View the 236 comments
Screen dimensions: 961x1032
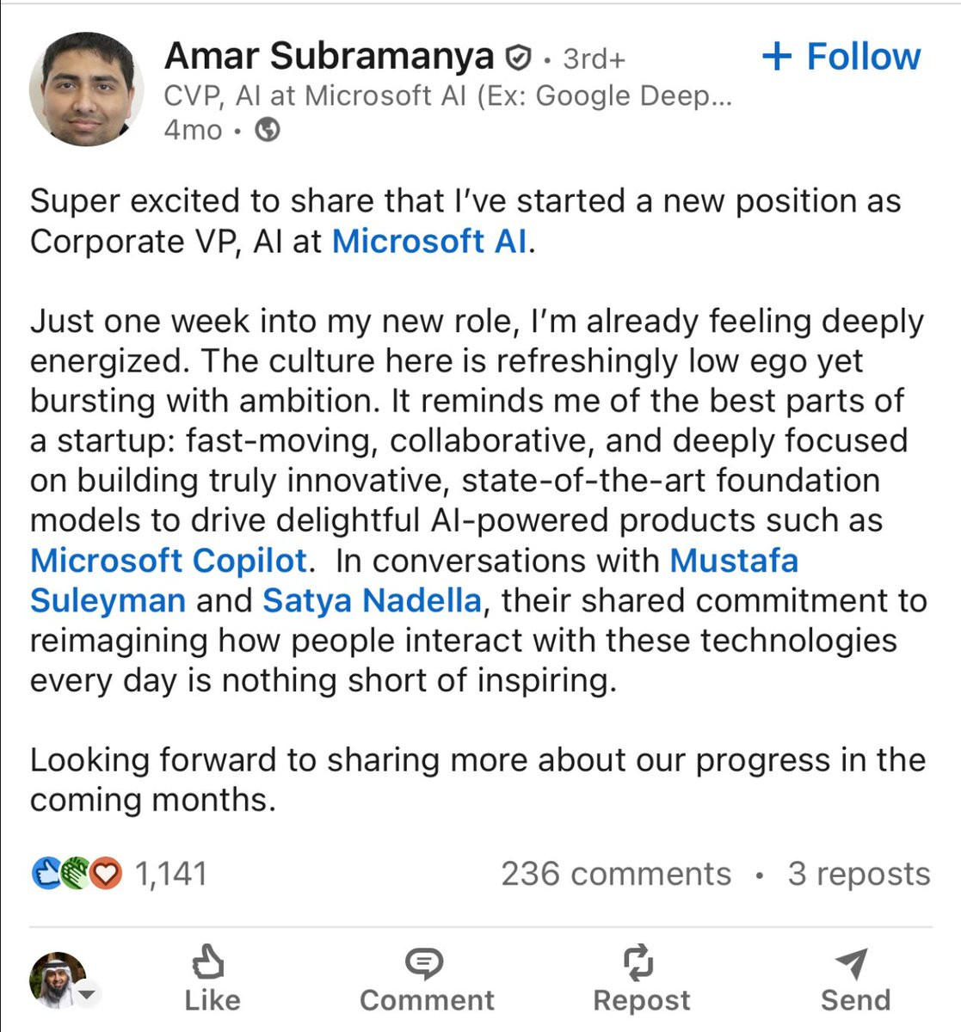[x=615, y=874]
